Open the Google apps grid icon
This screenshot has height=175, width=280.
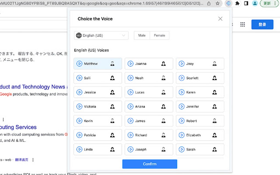pyautogui.click(x=242, y=24)
